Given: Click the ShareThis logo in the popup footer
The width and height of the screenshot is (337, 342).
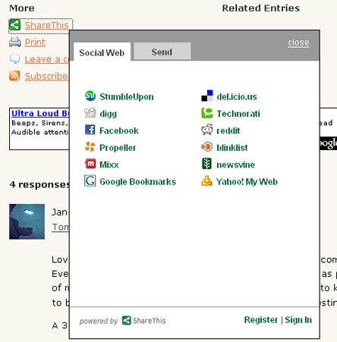Looking at the screenshot, I should [x=143, y=321].
